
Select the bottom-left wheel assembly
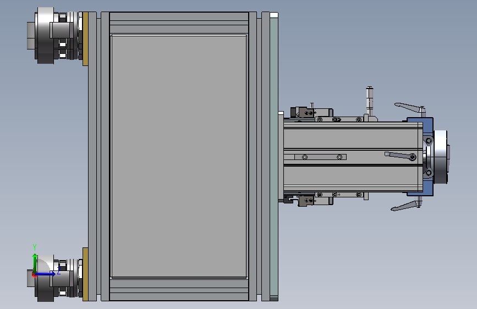coord(55,278)
